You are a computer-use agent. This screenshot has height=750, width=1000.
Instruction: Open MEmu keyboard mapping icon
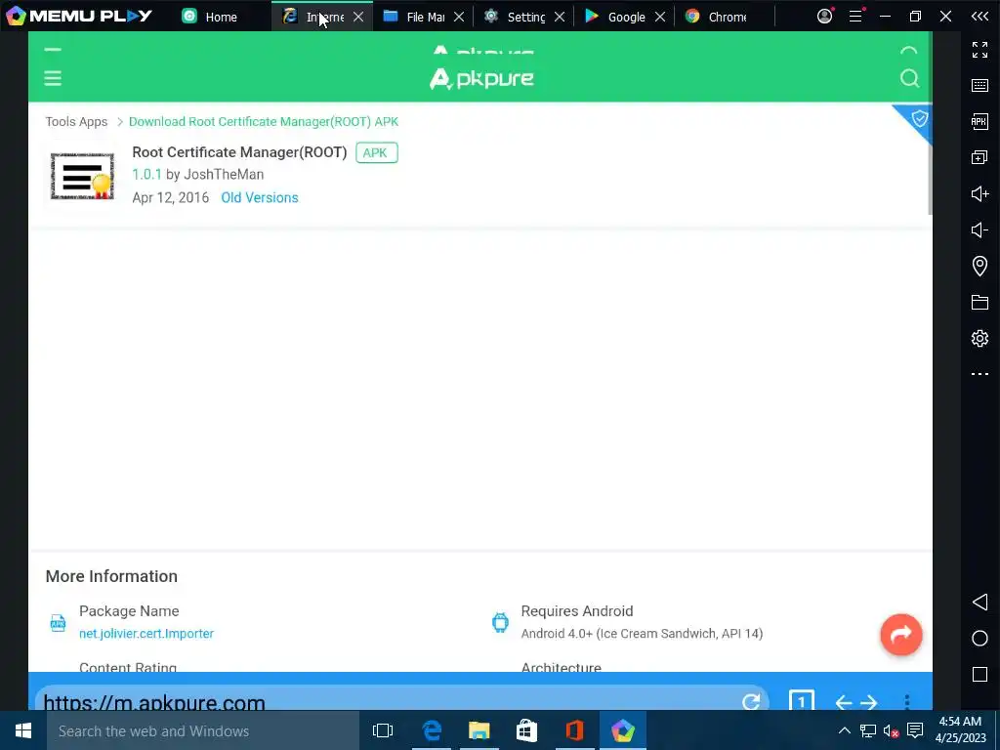point(979,86)
